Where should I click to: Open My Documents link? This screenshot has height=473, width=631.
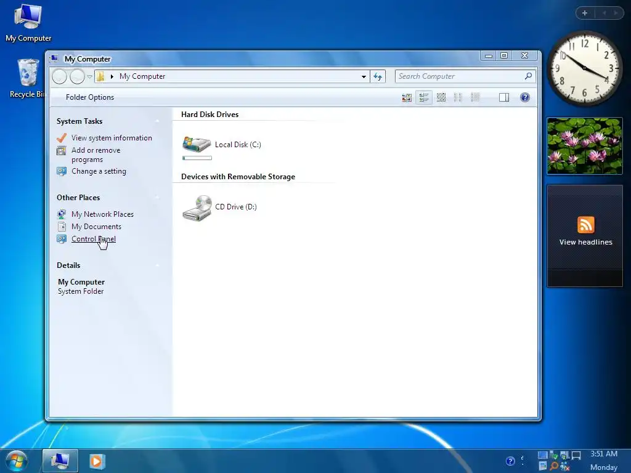(96, 227)
